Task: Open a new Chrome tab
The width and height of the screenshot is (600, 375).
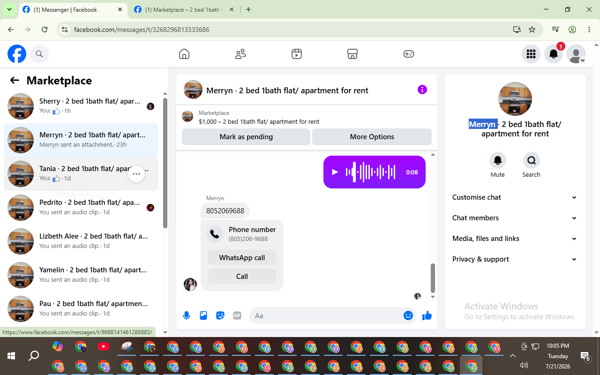Action: (248, 9)
